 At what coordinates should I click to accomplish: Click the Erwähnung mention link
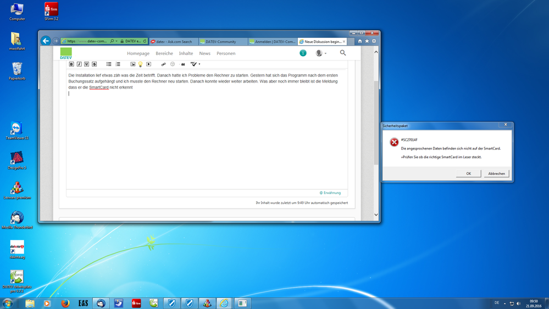pos(330,192)
